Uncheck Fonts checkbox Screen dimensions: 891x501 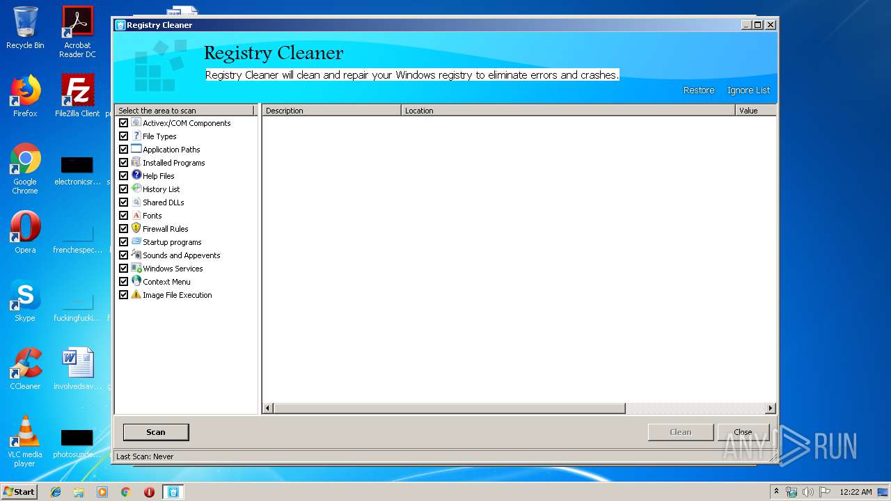tap(123, 215)
